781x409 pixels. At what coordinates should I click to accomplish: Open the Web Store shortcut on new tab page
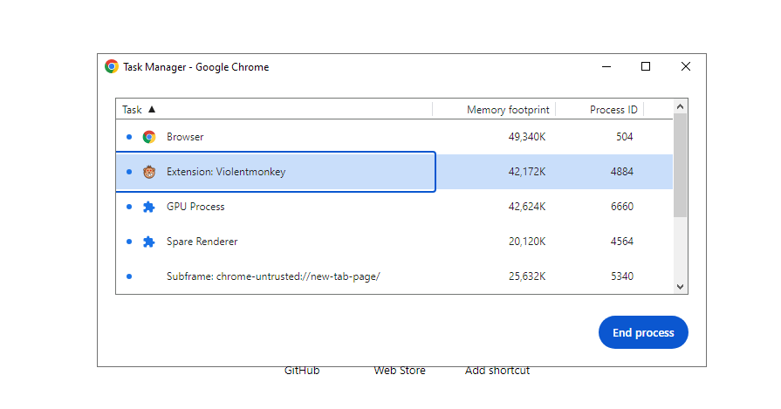tap(400, 371)
